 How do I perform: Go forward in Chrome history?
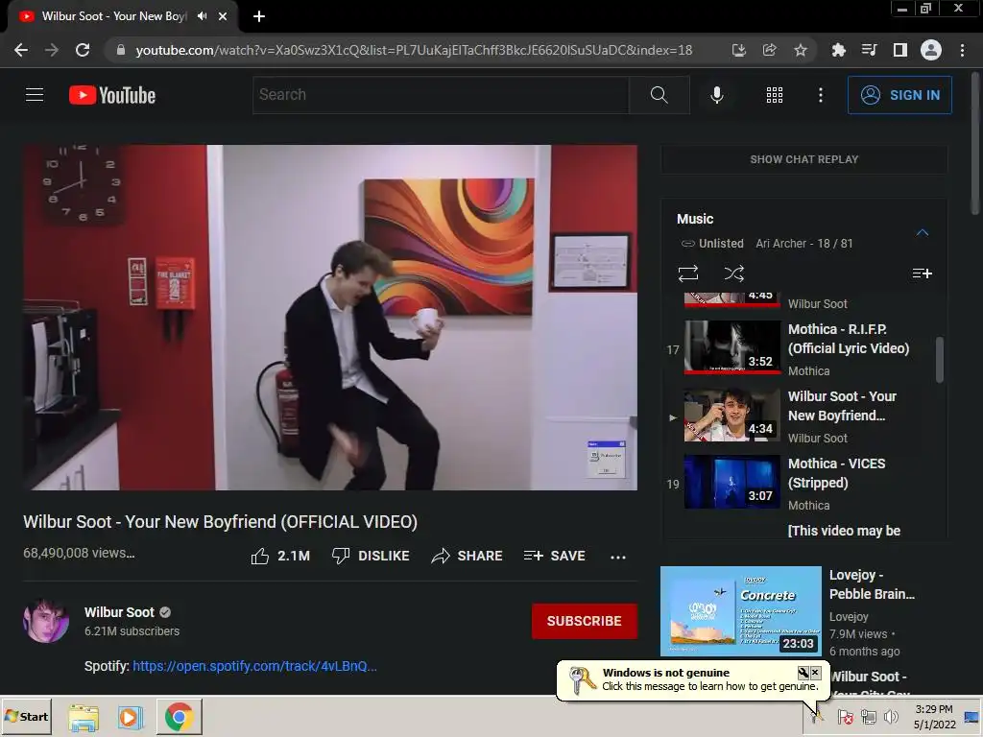click(52, 50)
